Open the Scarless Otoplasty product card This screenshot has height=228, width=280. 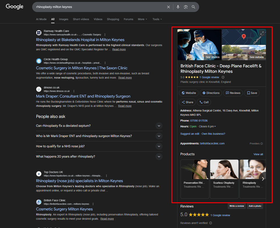pos(224,179)
